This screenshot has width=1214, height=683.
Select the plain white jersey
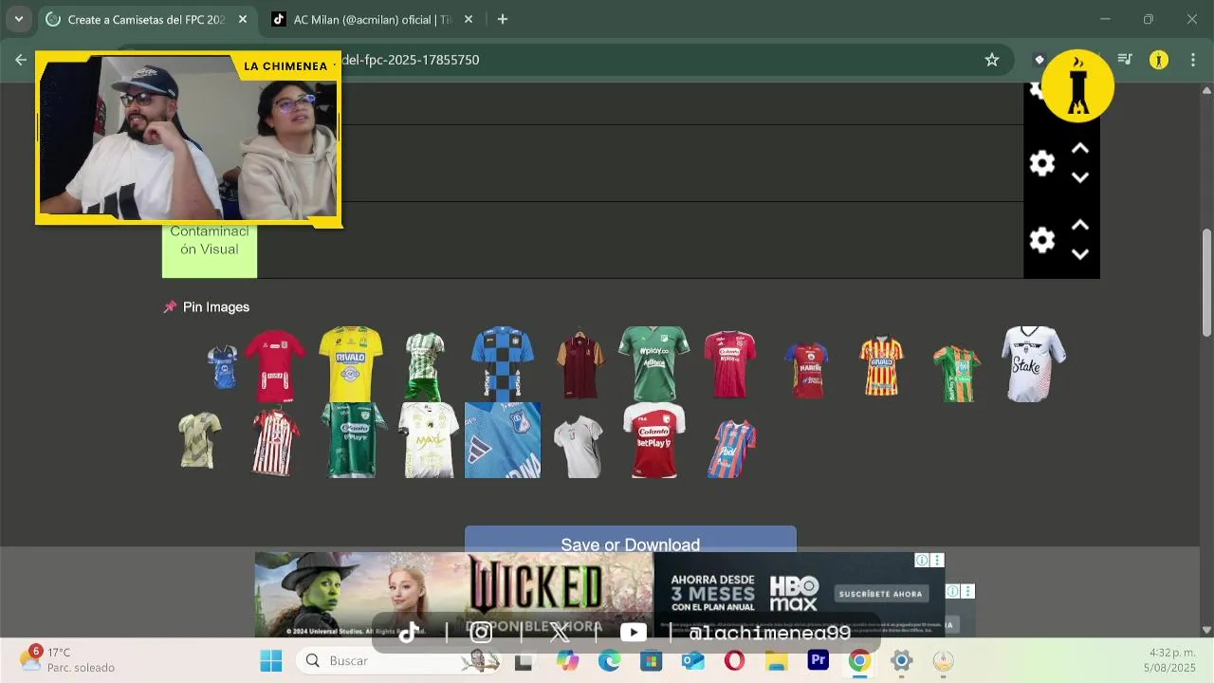click(x=579, y=446)
